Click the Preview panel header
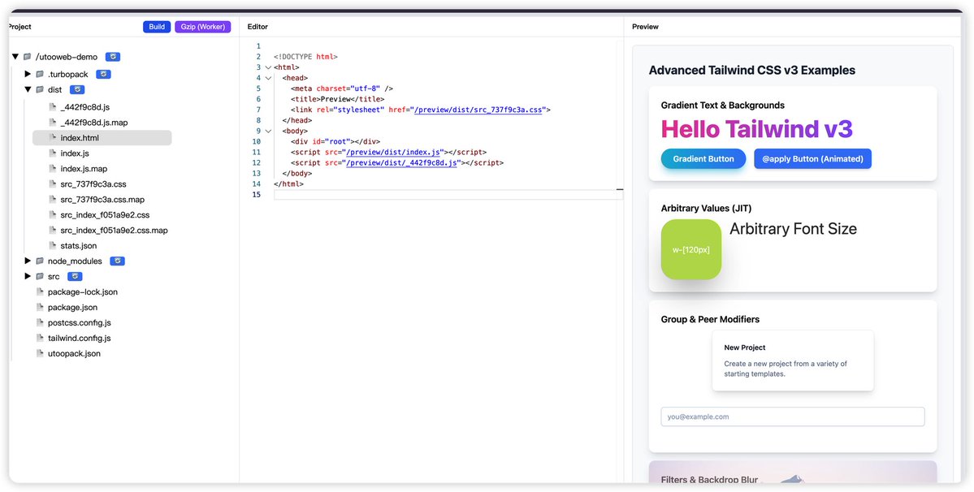 tap(645, 27)
